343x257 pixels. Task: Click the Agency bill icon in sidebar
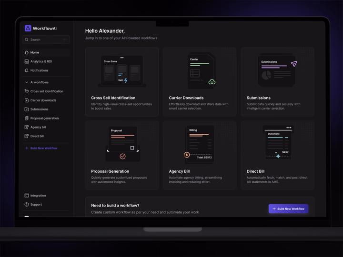(x=27, y=127)
